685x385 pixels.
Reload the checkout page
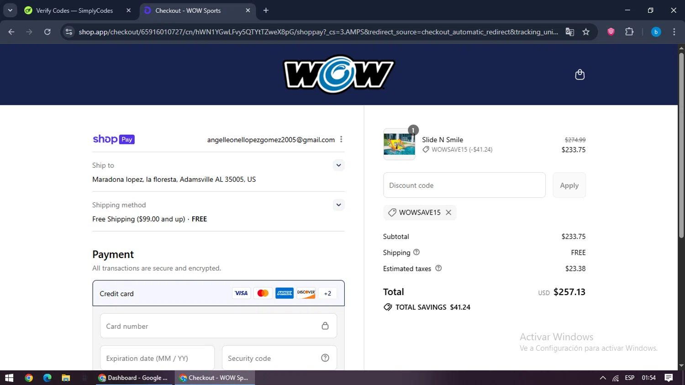[47, 32]
